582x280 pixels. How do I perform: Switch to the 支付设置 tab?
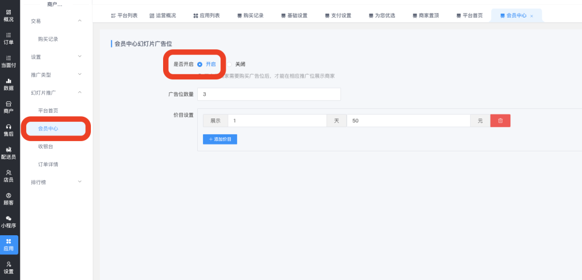(x=338, y=16)
